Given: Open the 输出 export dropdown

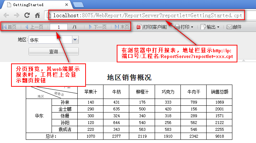Looking at the screenshot, I should [210, 27].
